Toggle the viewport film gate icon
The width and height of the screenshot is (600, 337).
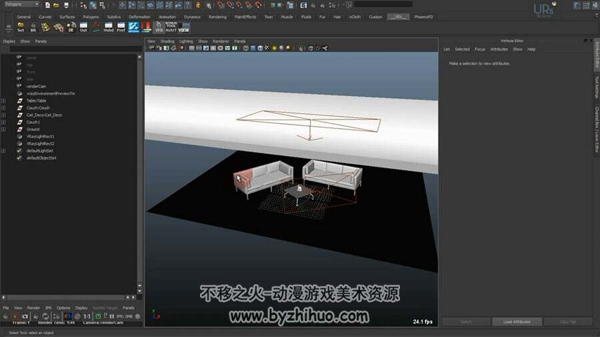[x=199, y=48]
